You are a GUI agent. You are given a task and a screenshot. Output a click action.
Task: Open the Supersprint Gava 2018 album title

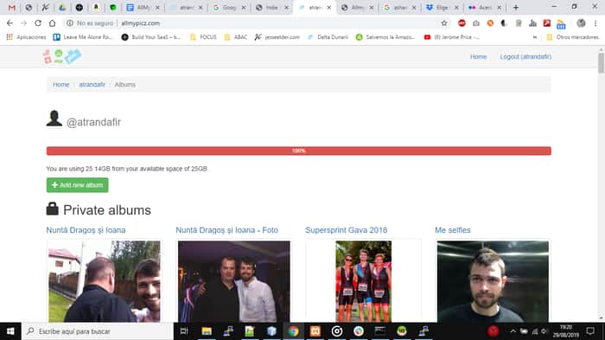pos(346,230)
